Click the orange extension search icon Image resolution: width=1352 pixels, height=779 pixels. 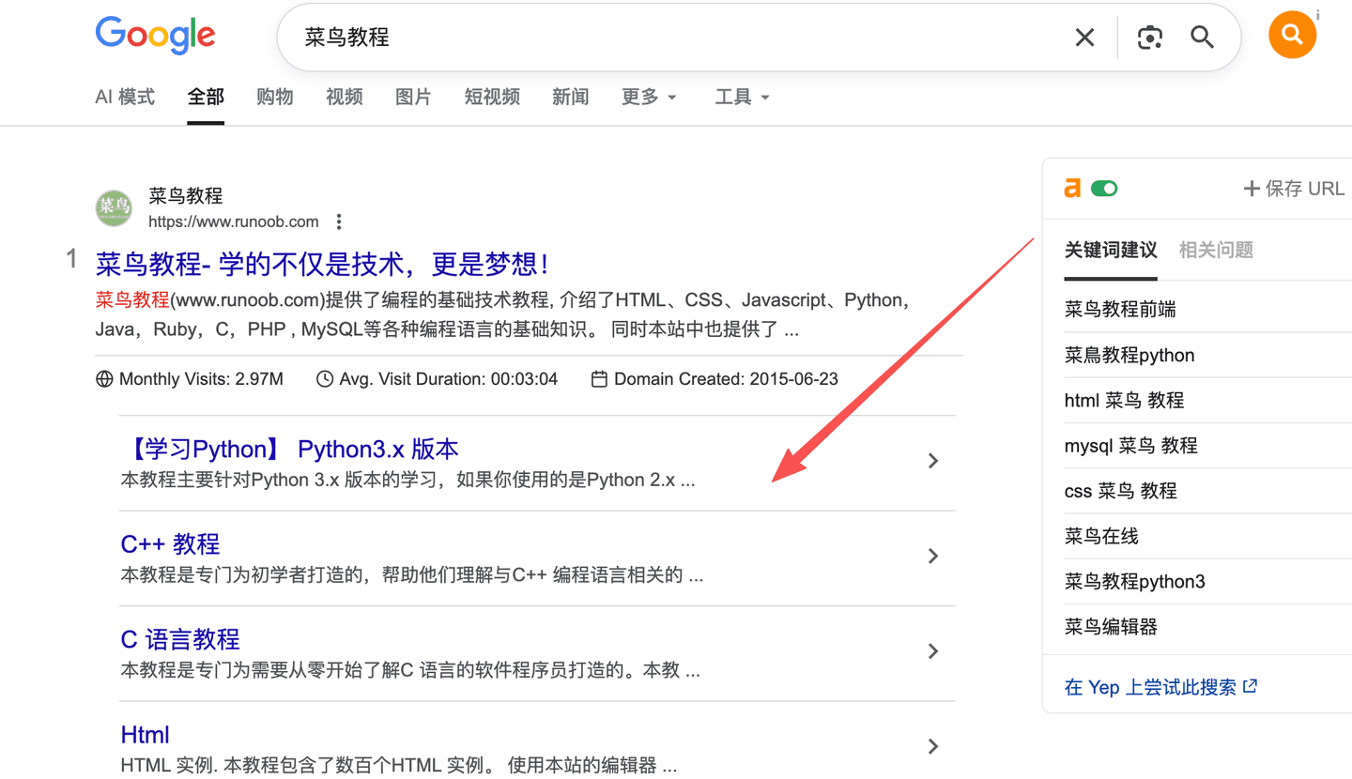tap(1292, 35)
